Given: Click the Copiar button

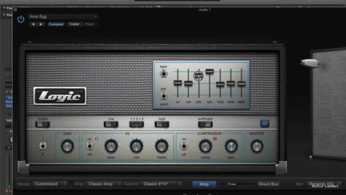Looking at the screenshot, I should [x=74, y=24].
